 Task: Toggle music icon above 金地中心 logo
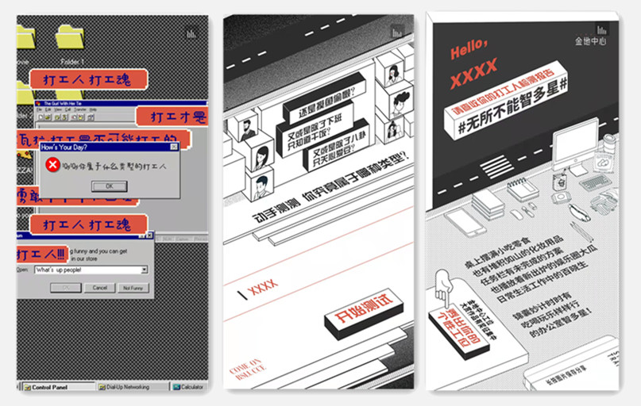(x=602, y=29)
